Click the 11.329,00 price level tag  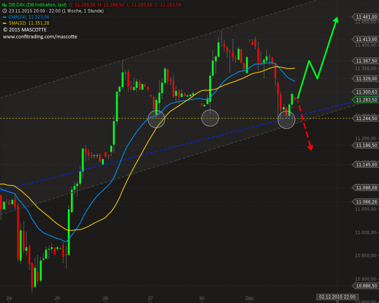[365, 79]
